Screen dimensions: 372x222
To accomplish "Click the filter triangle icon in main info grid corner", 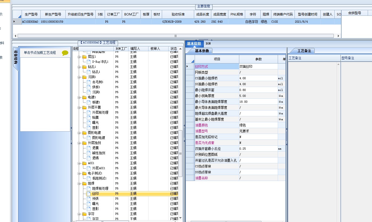I will pos(19,16).
